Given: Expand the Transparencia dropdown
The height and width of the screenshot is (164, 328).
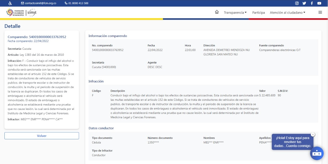Looking at the screenshot, I should (235, 12).
